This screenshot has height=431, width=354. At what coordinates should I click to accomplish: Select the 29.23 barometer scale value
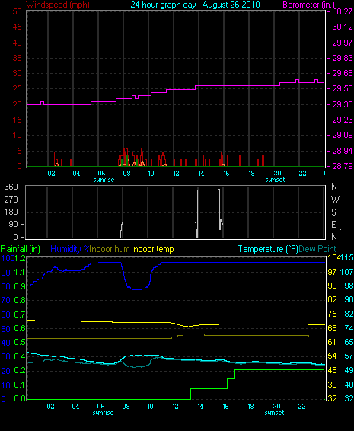[343, 120]
